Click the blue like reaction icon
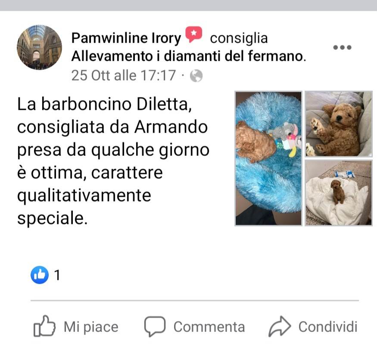 tap(40, 275)
